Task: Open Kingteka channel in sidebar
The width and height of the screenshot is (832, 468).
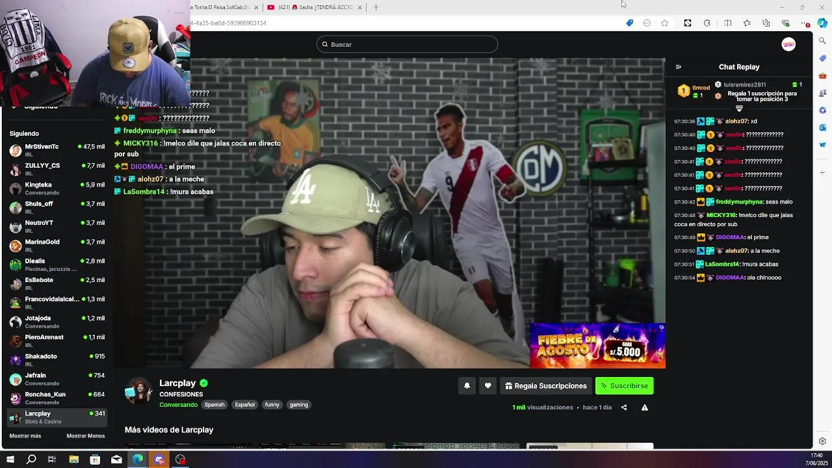Action: pos(57,188)
